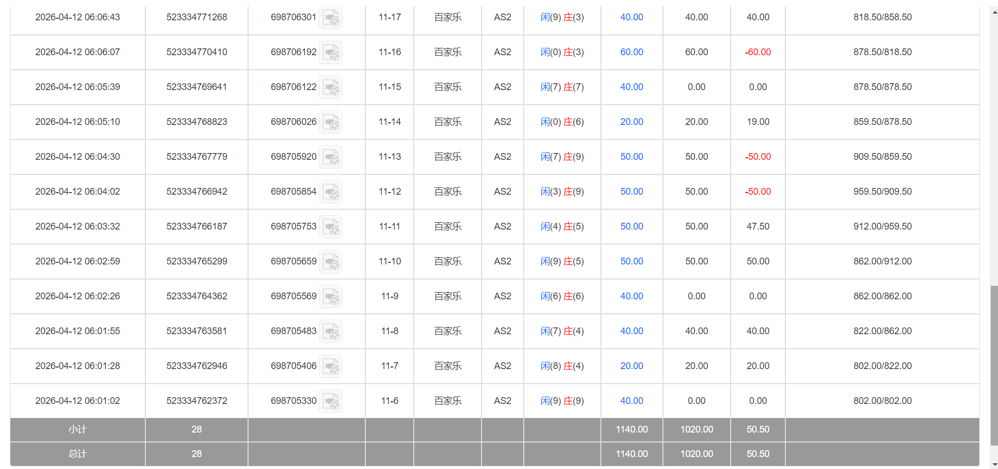Open video replay for game 698705569
The image size is (998, 469).
click(x=331, y=296)
